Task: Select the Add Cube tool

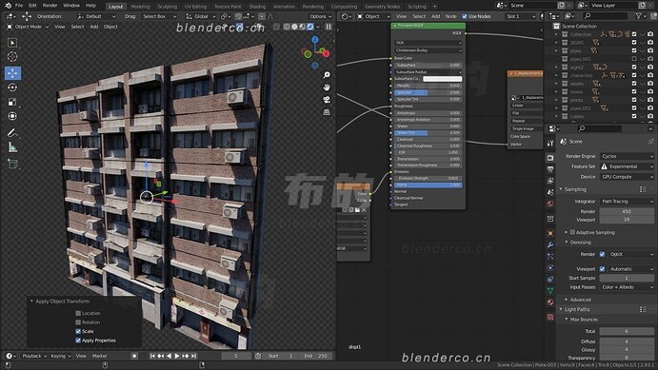Action: tap(12, 164)
